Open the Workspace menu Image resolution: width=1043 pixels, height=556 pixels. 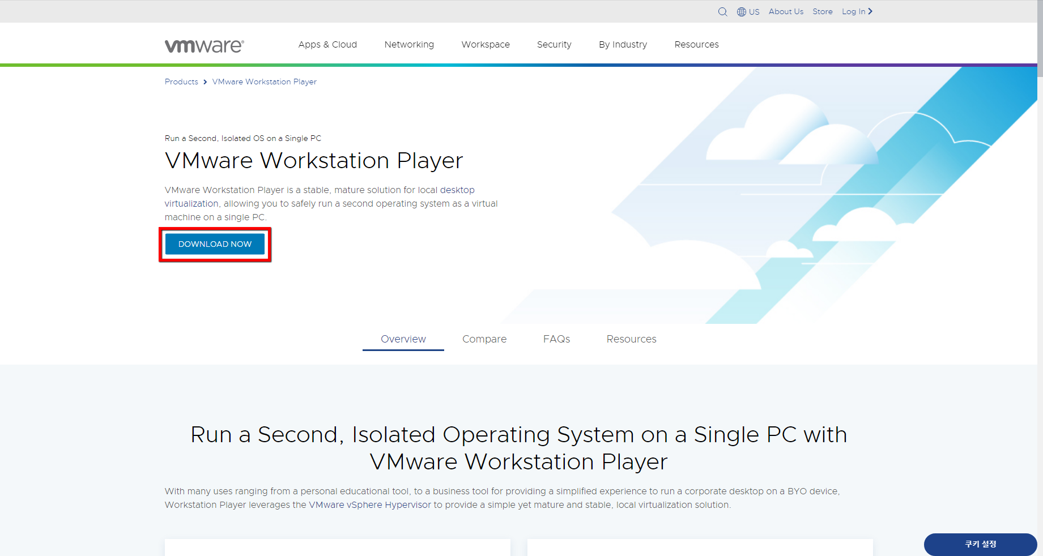click(x=486, y=44)
